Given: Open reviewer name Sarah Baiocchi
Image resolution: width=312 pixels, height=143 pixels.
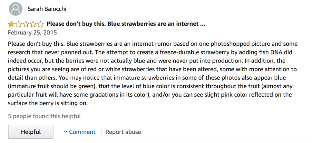Looking at the screenshot, I should coord(47,9).
